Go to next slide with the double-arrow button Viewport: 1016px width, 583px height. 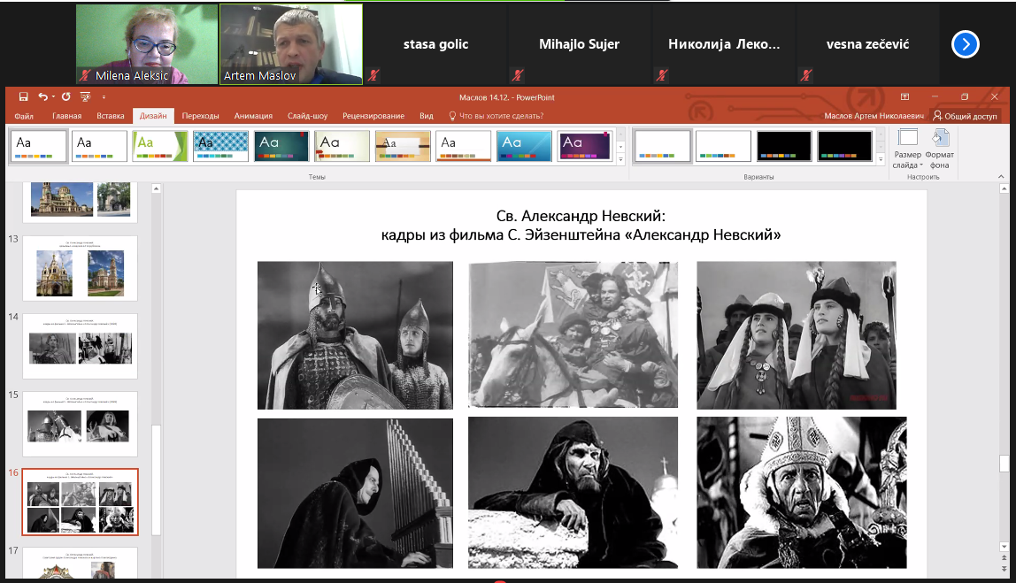click(x=1004, y=568)
